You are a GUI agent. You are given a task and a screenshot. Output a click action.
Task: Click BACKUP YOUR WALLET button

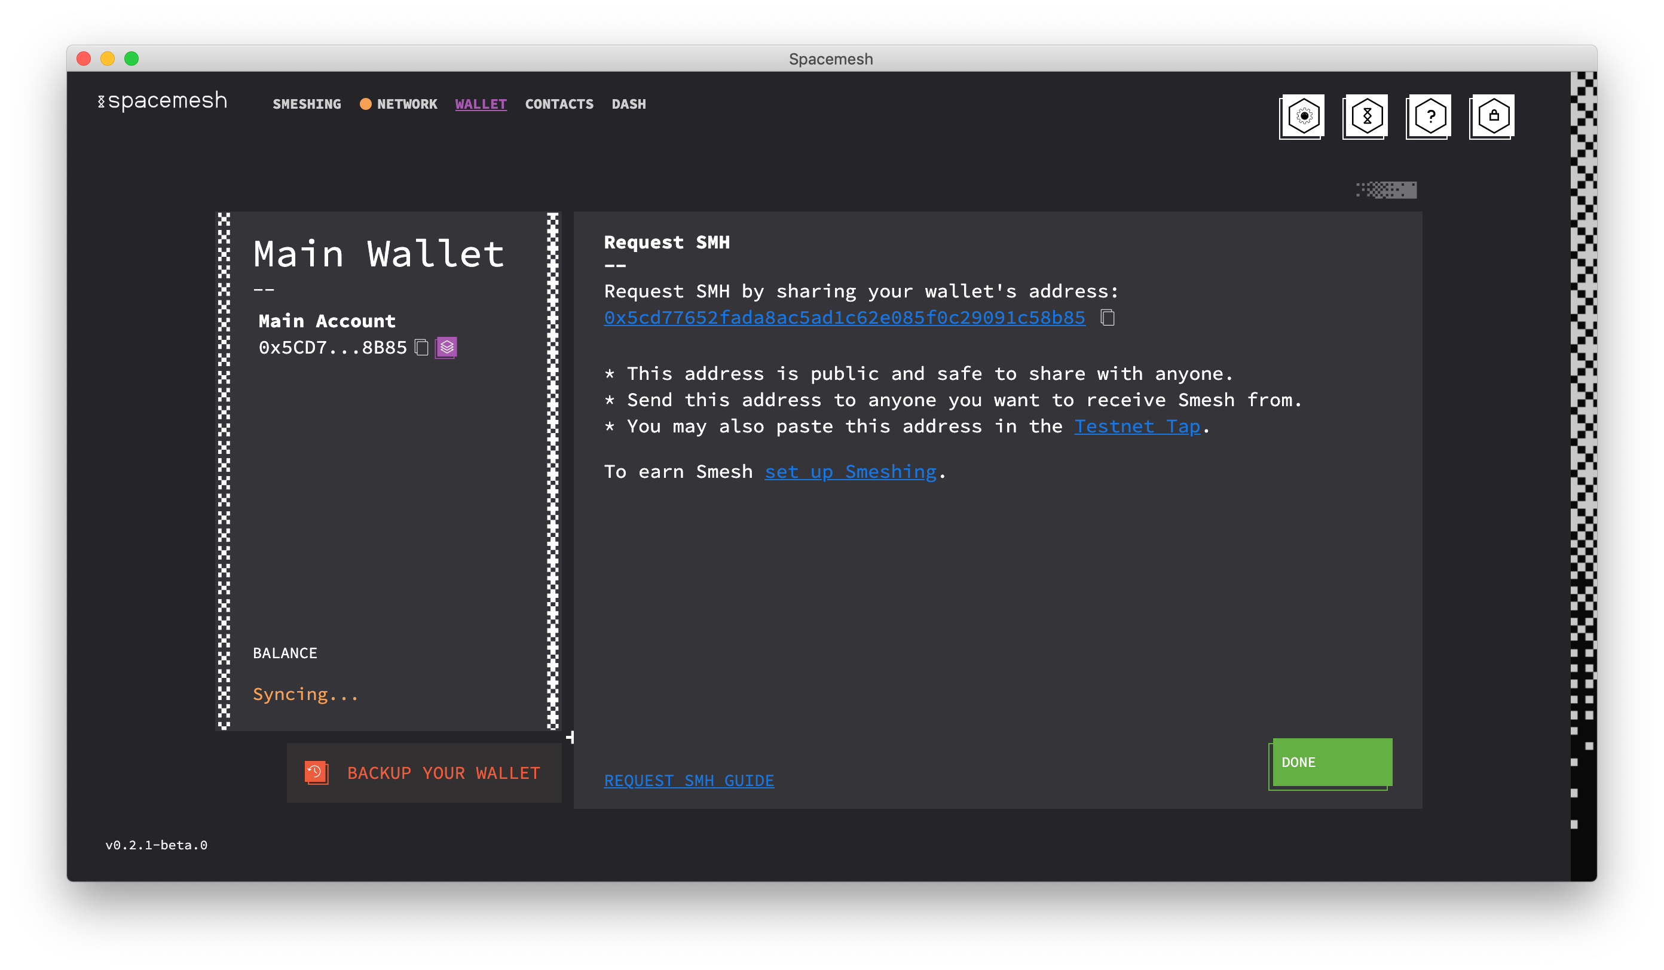click(423, 771)
